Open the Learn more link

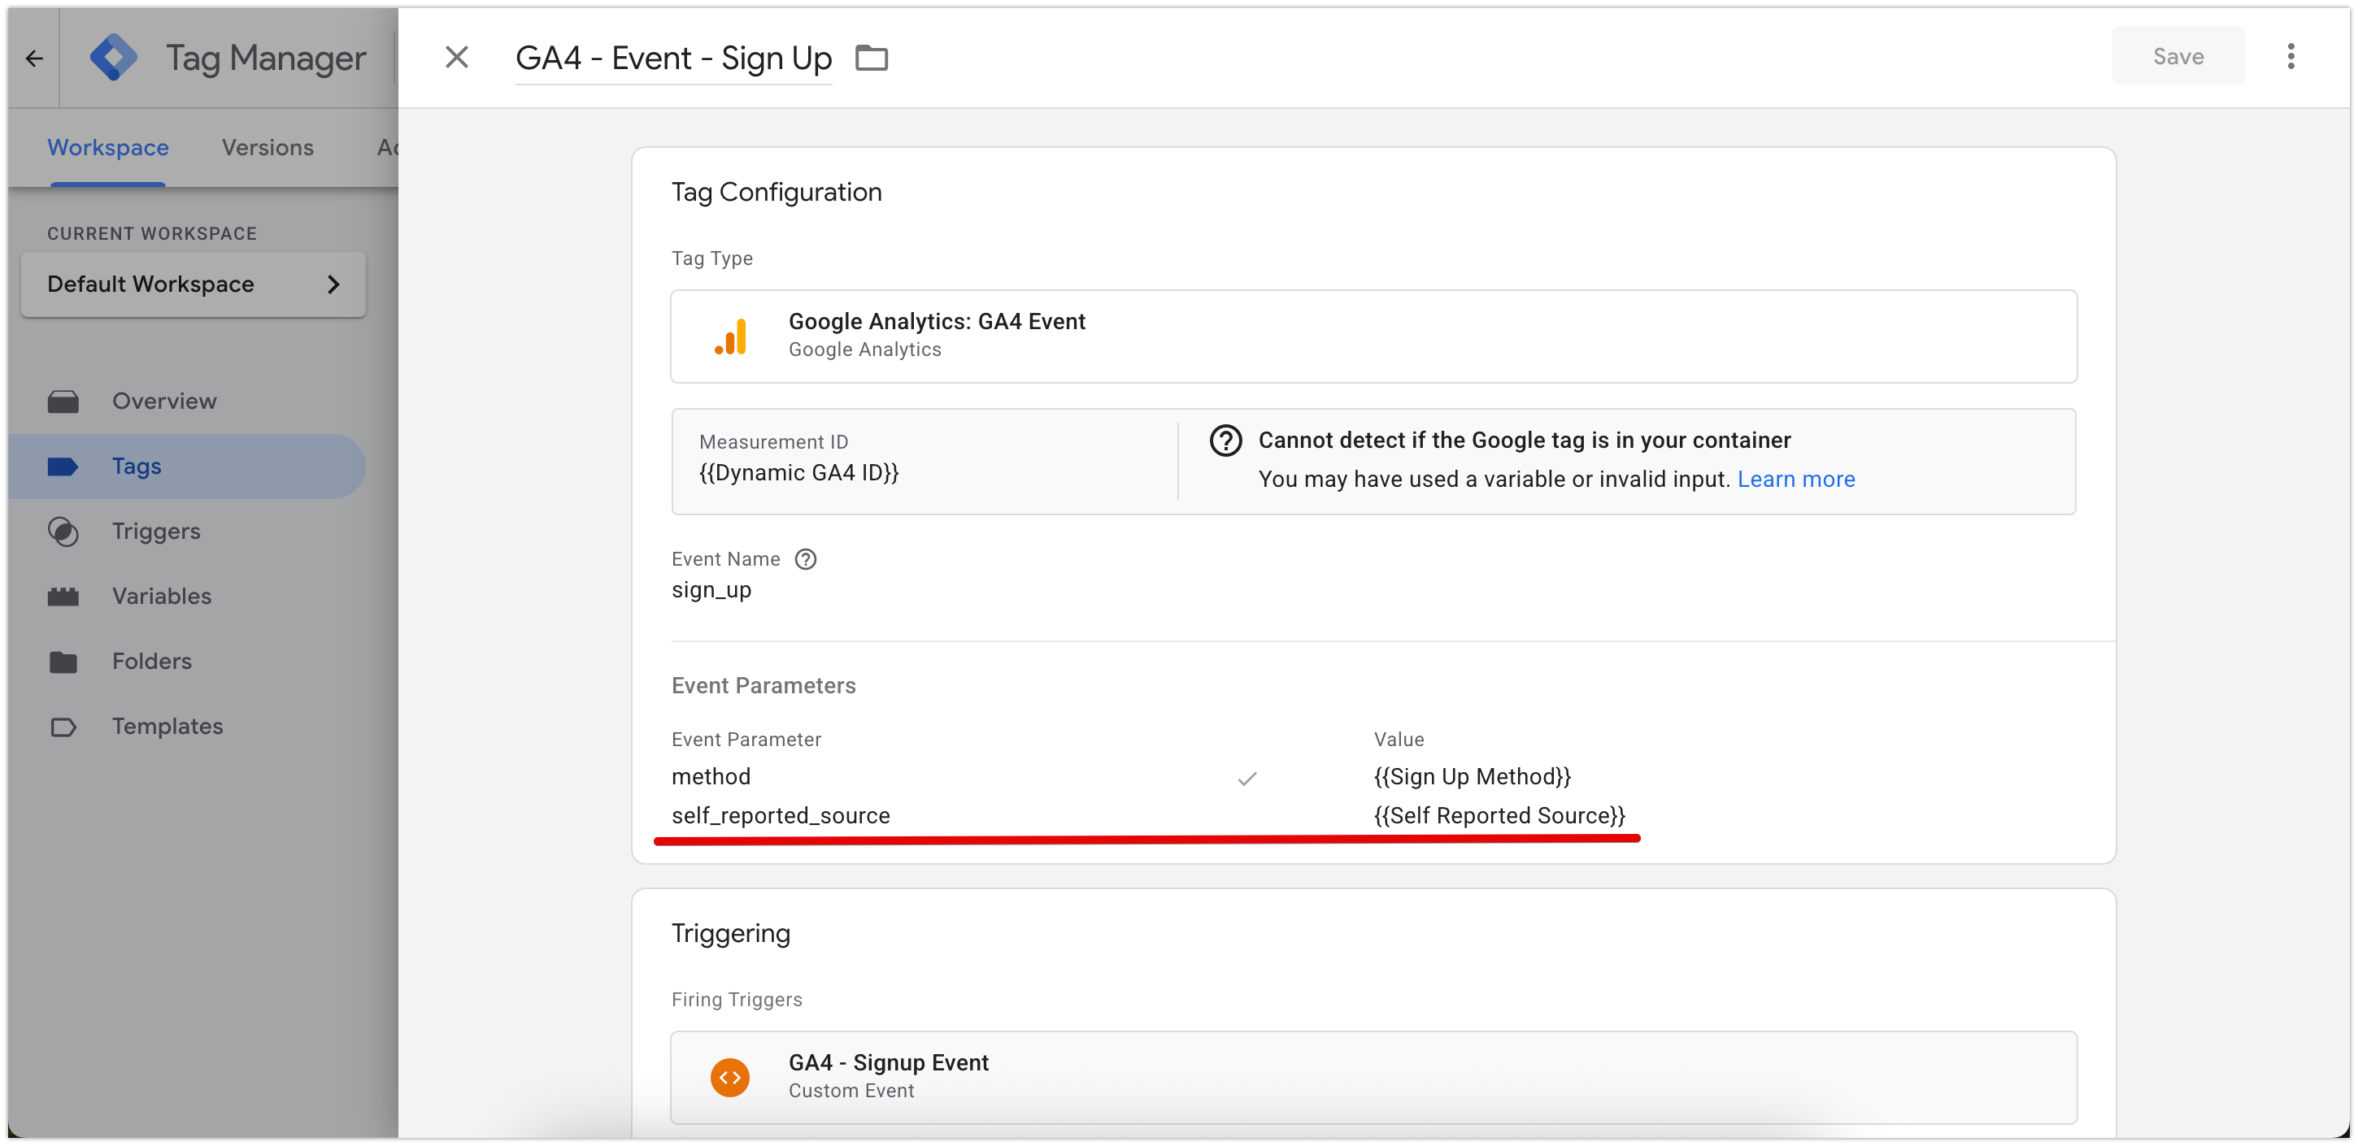1796,479
